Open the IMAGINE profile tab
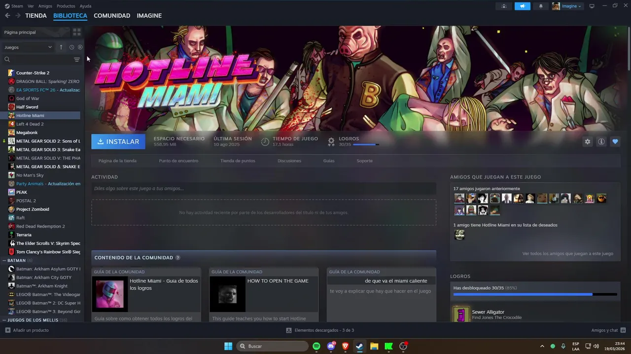Image resolution: width=631 pixels, height=354 pixels. coord(149,16)
